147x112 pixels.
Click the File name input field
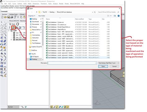click(x=72, y=63)
